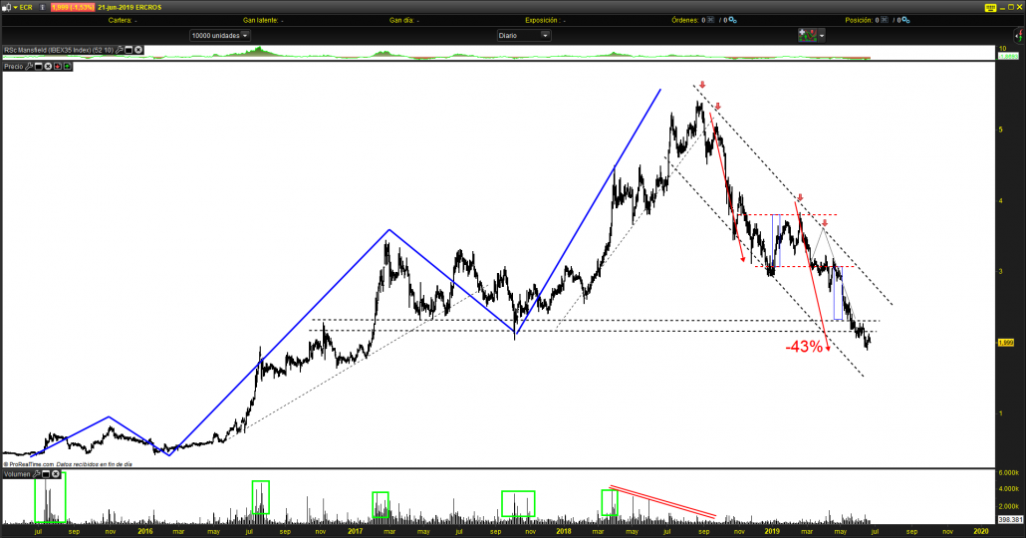Screen dimensions: 1026x538
Task: Click 4.000k on volume axis
Action: pos(1009,489)
